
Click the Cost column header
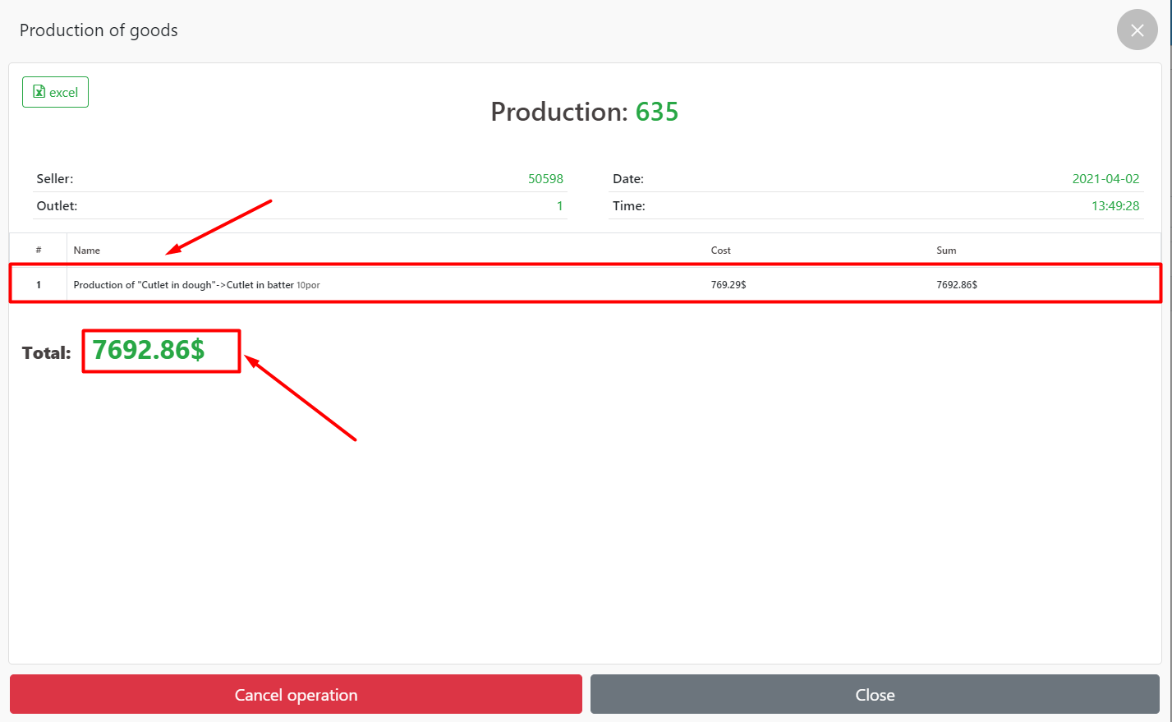(720, 251)
